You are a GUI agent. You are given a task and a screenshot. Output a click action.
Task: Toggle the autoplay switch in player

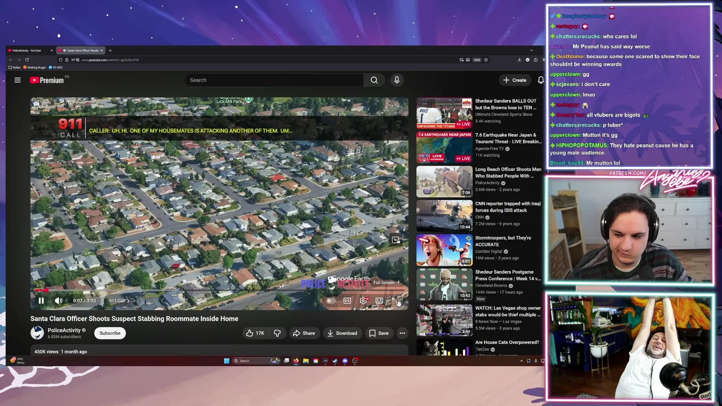pyautogui.click(x=330, y=301)
